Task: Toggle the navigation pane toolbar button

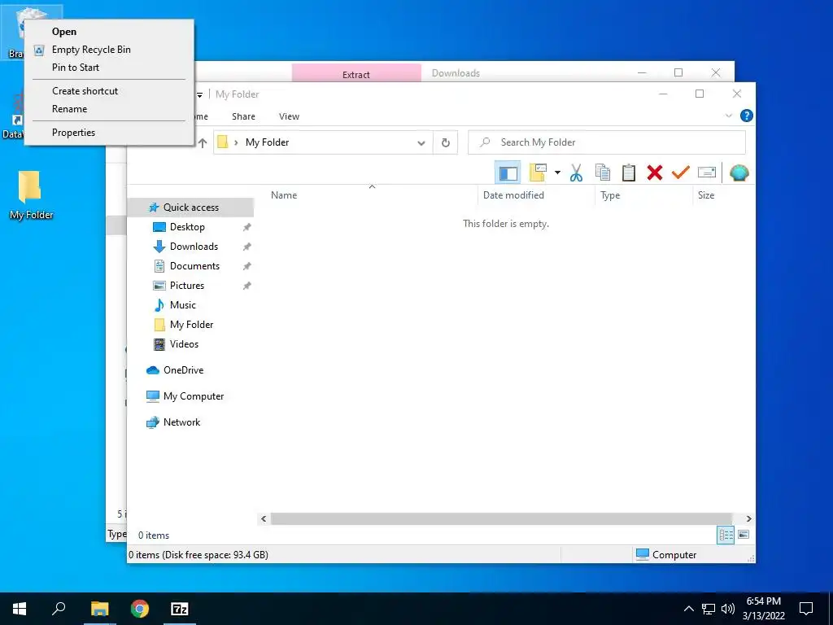Action: (x=508, y=173)
